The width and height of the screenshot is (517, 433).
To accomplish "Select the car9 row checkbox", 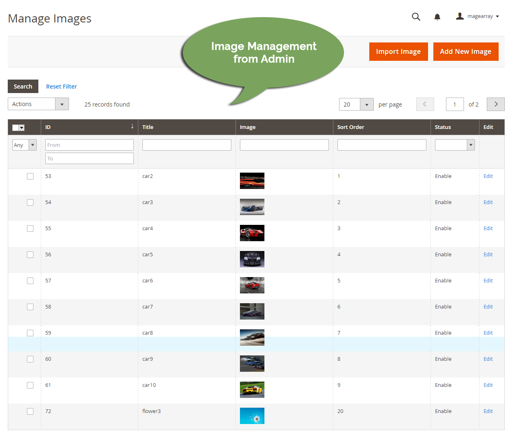I will coord(30,359).
